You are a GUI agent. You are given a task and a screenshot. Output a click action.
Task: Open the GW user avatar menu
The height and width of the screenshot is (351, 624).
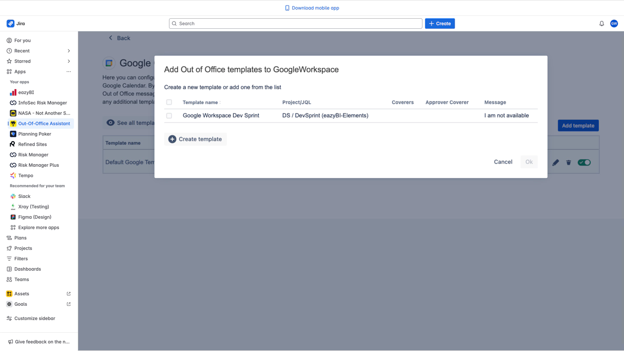(x=614, y=24)
